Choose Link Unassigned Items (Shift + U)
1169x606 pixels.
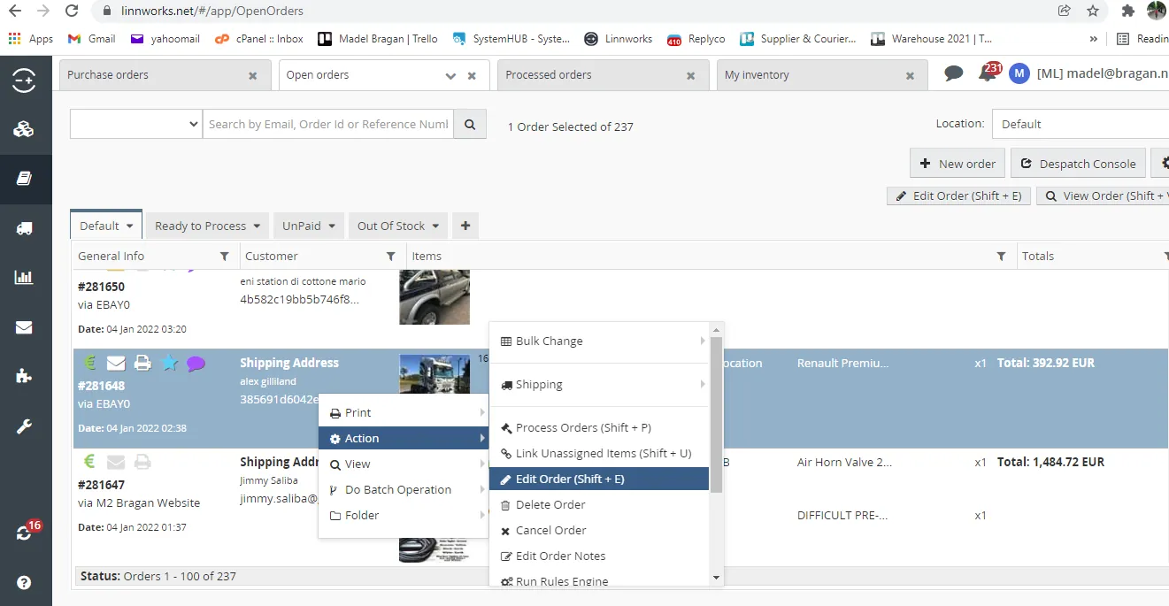coord(599,454)
